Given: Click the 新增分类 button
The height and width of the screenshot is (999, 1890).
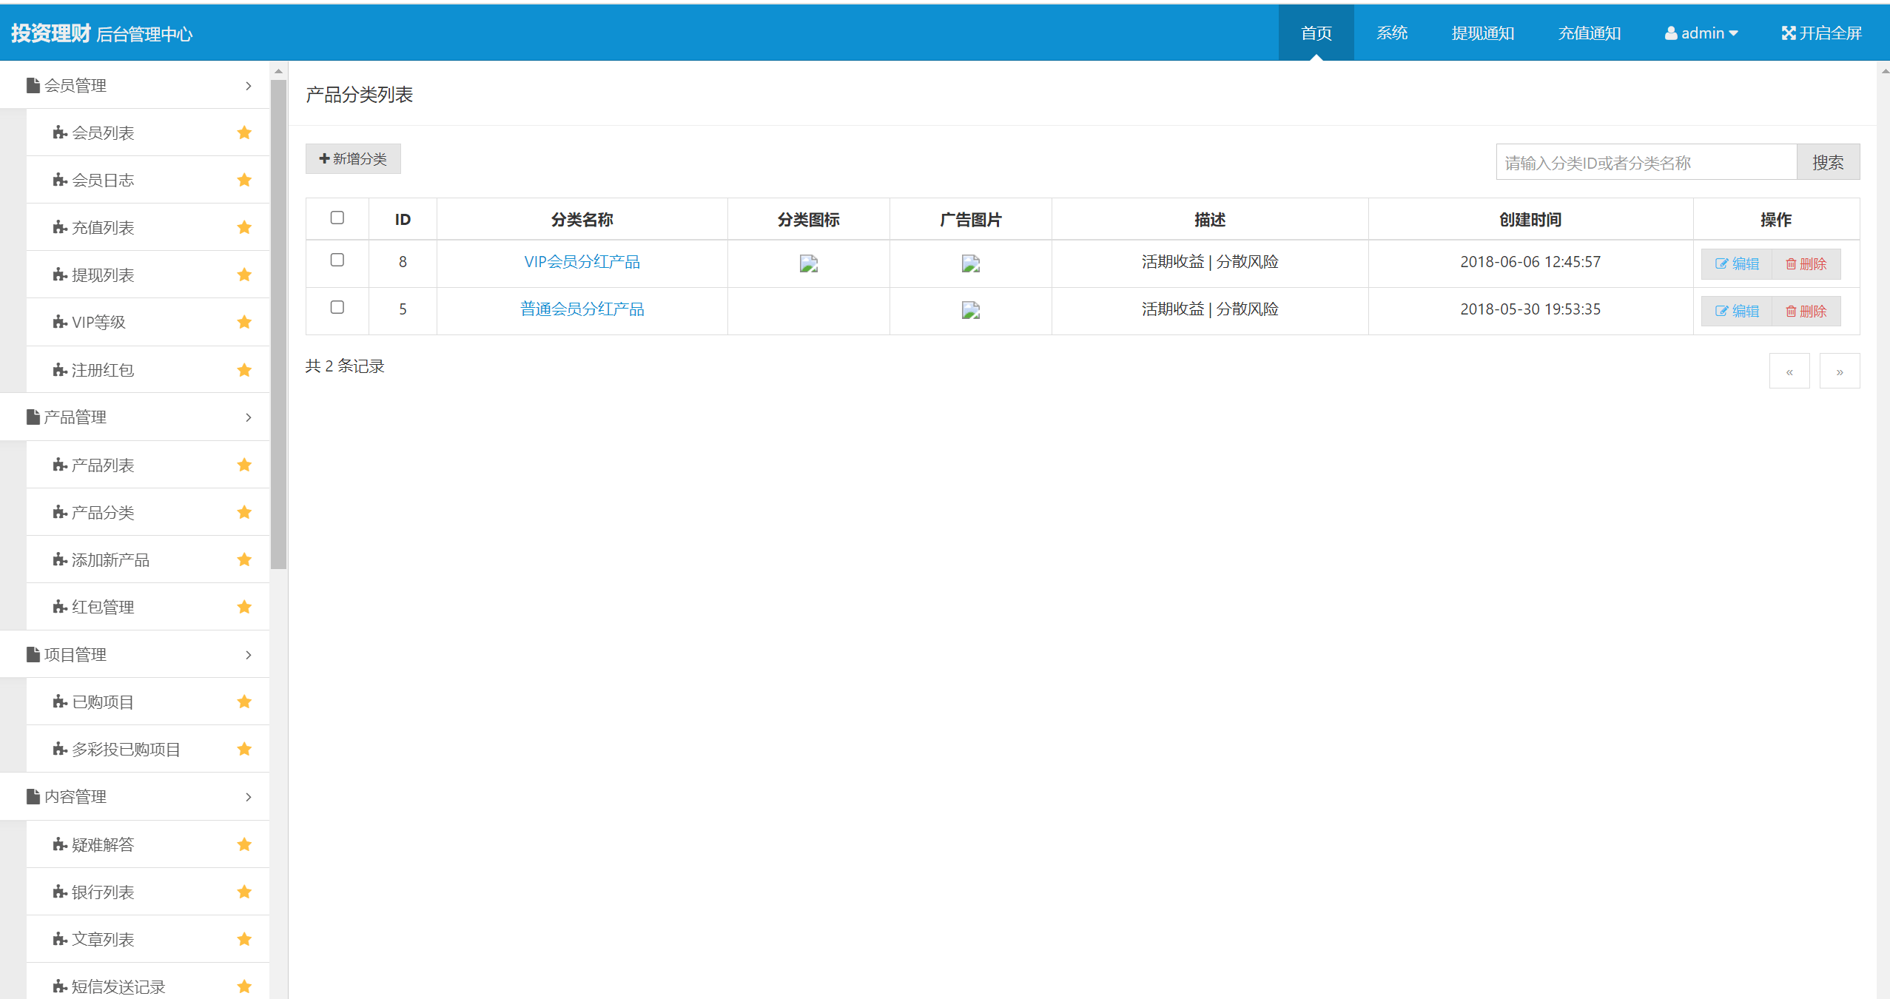Looking at the screenshot, I should click(353, 158).
